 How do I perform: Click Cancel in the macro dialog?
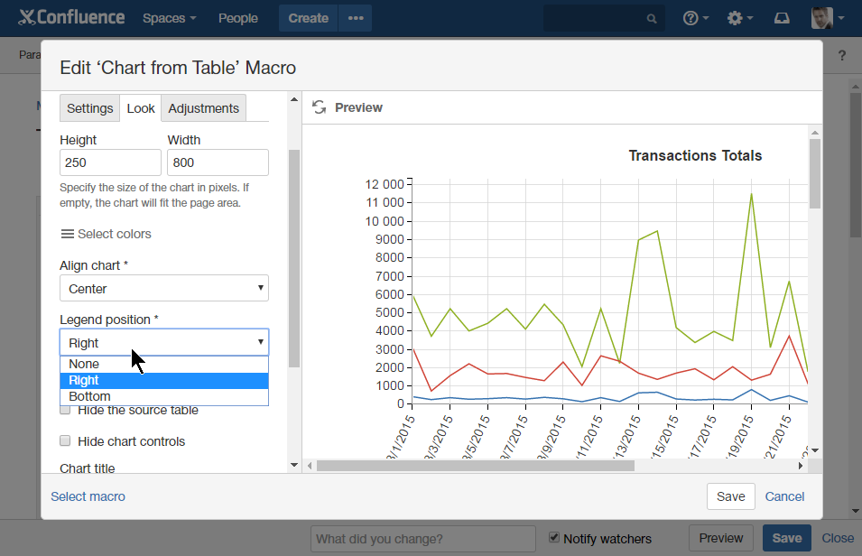click(x=784, y=496)
